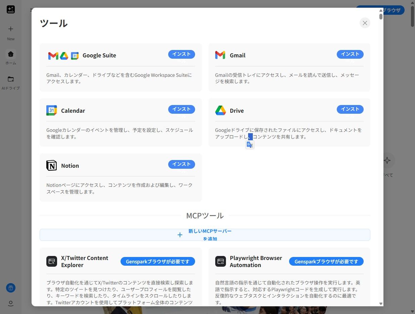Click the highlighted text selection in Drive description
Viewport: 415px width, 314px height.
click(x=250, y=137)
